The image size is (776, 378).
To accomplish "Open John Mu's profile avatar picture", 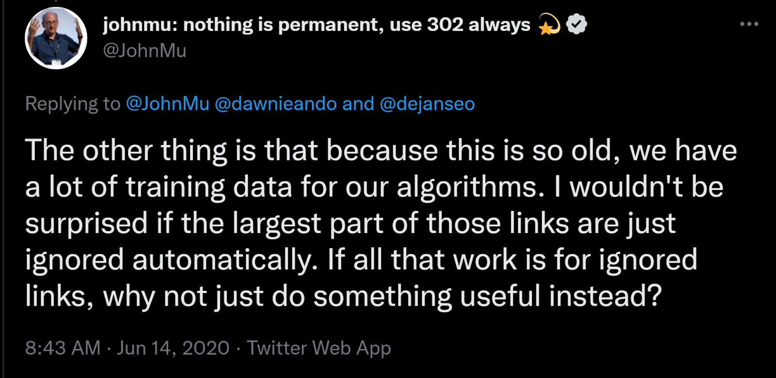I will point(56,38).
